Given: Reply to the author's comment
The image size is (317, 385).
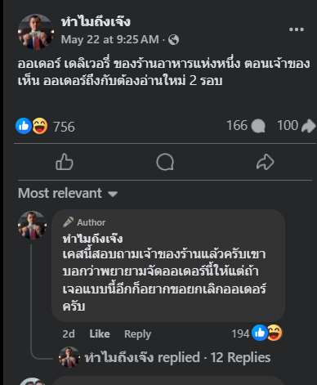Looking at the screenshot, I should pos(137,334).
